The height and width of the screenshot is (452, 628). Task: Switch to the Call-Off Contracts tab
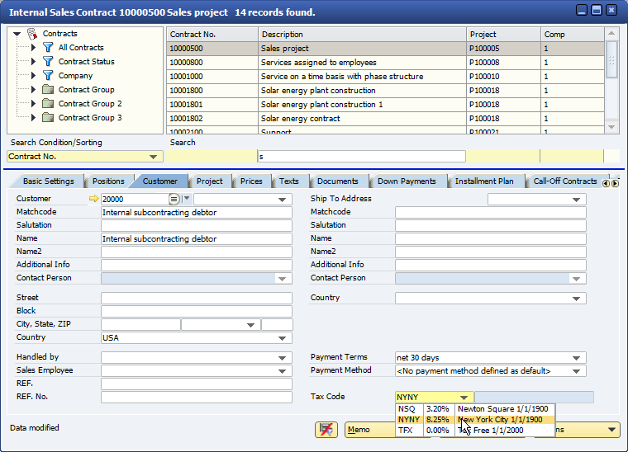pos(565,181)
